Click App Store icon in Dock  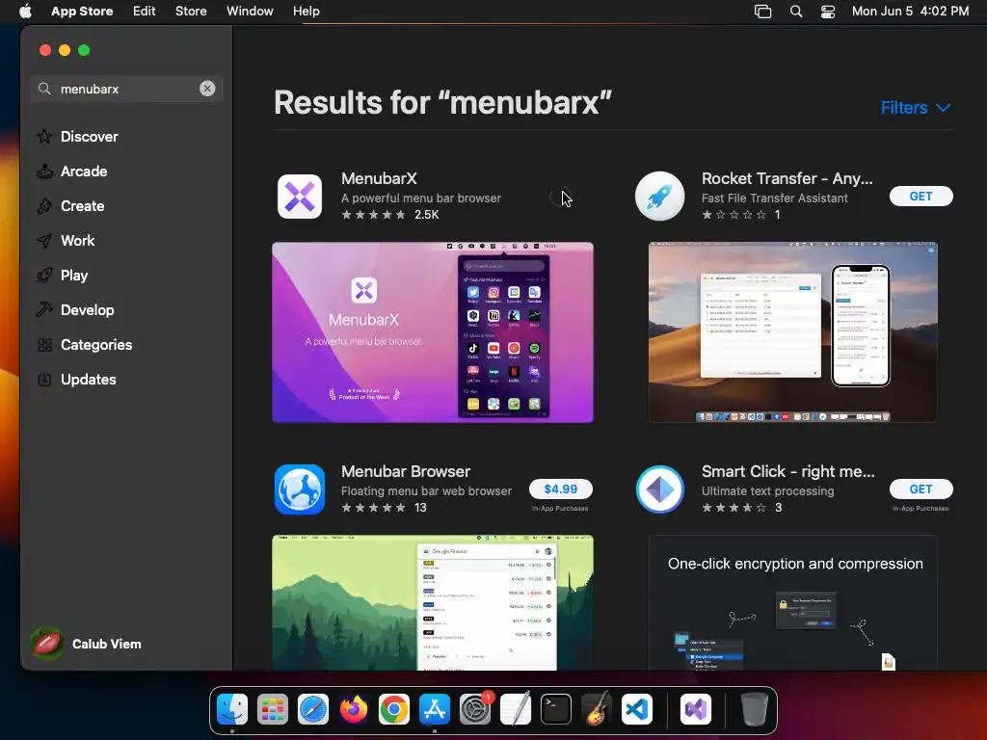click(x=435, y=709)
